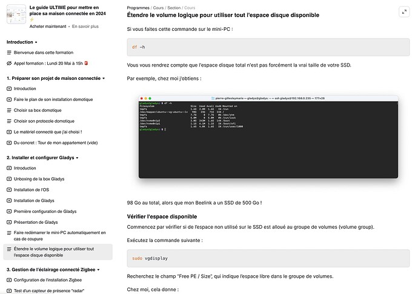Collapse section 1 Préparer son projet
This screenshot has height=294, width=418.
point(56,78)
